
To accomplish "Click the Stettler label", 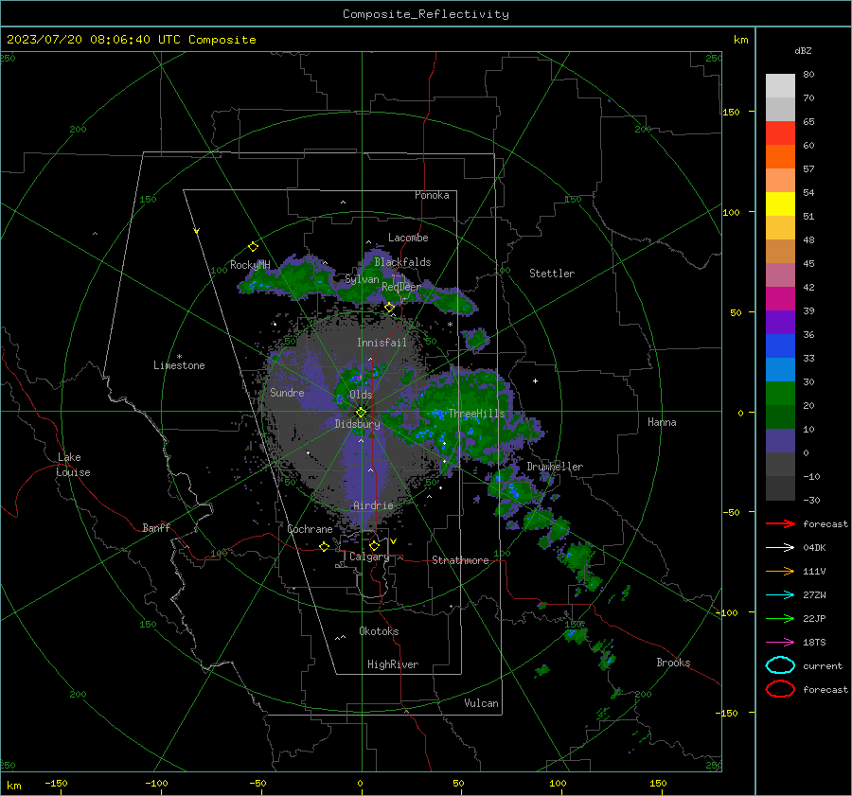I will pos(552,274).
